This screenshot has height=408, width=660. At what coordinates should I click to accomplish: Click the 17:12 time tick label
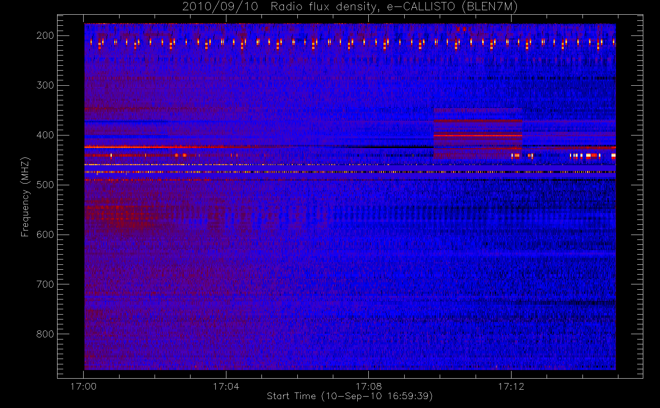(511, 386)
